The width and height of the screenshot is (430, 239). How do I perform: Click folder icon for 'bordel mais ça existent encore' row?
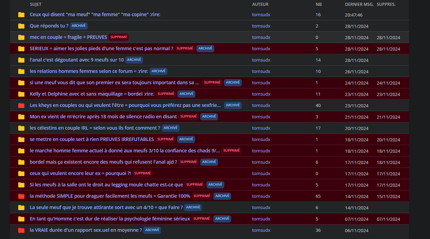[x=21, y=162]
